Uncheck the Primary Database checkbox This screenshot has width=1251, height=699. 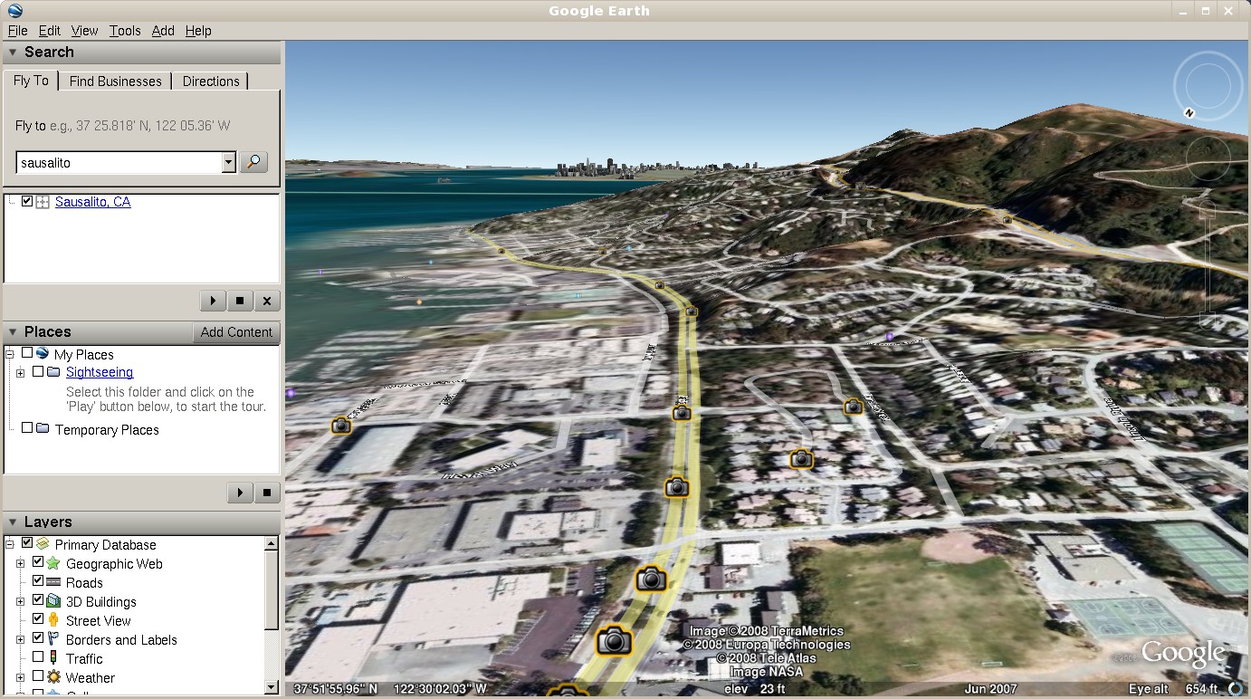(x=27, y=544)
